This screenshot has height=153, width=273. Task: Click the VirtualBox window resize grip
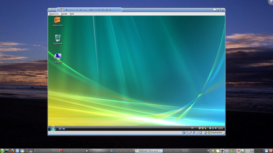(x=224, y=133)
